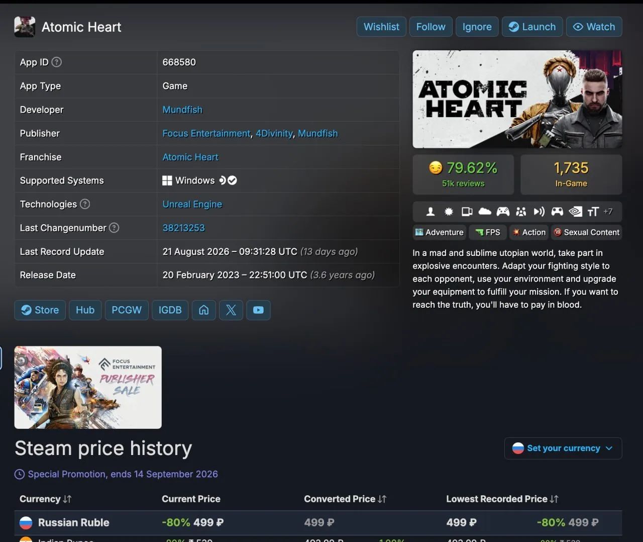Open the Set your currency dropdown

coord(563,448)
